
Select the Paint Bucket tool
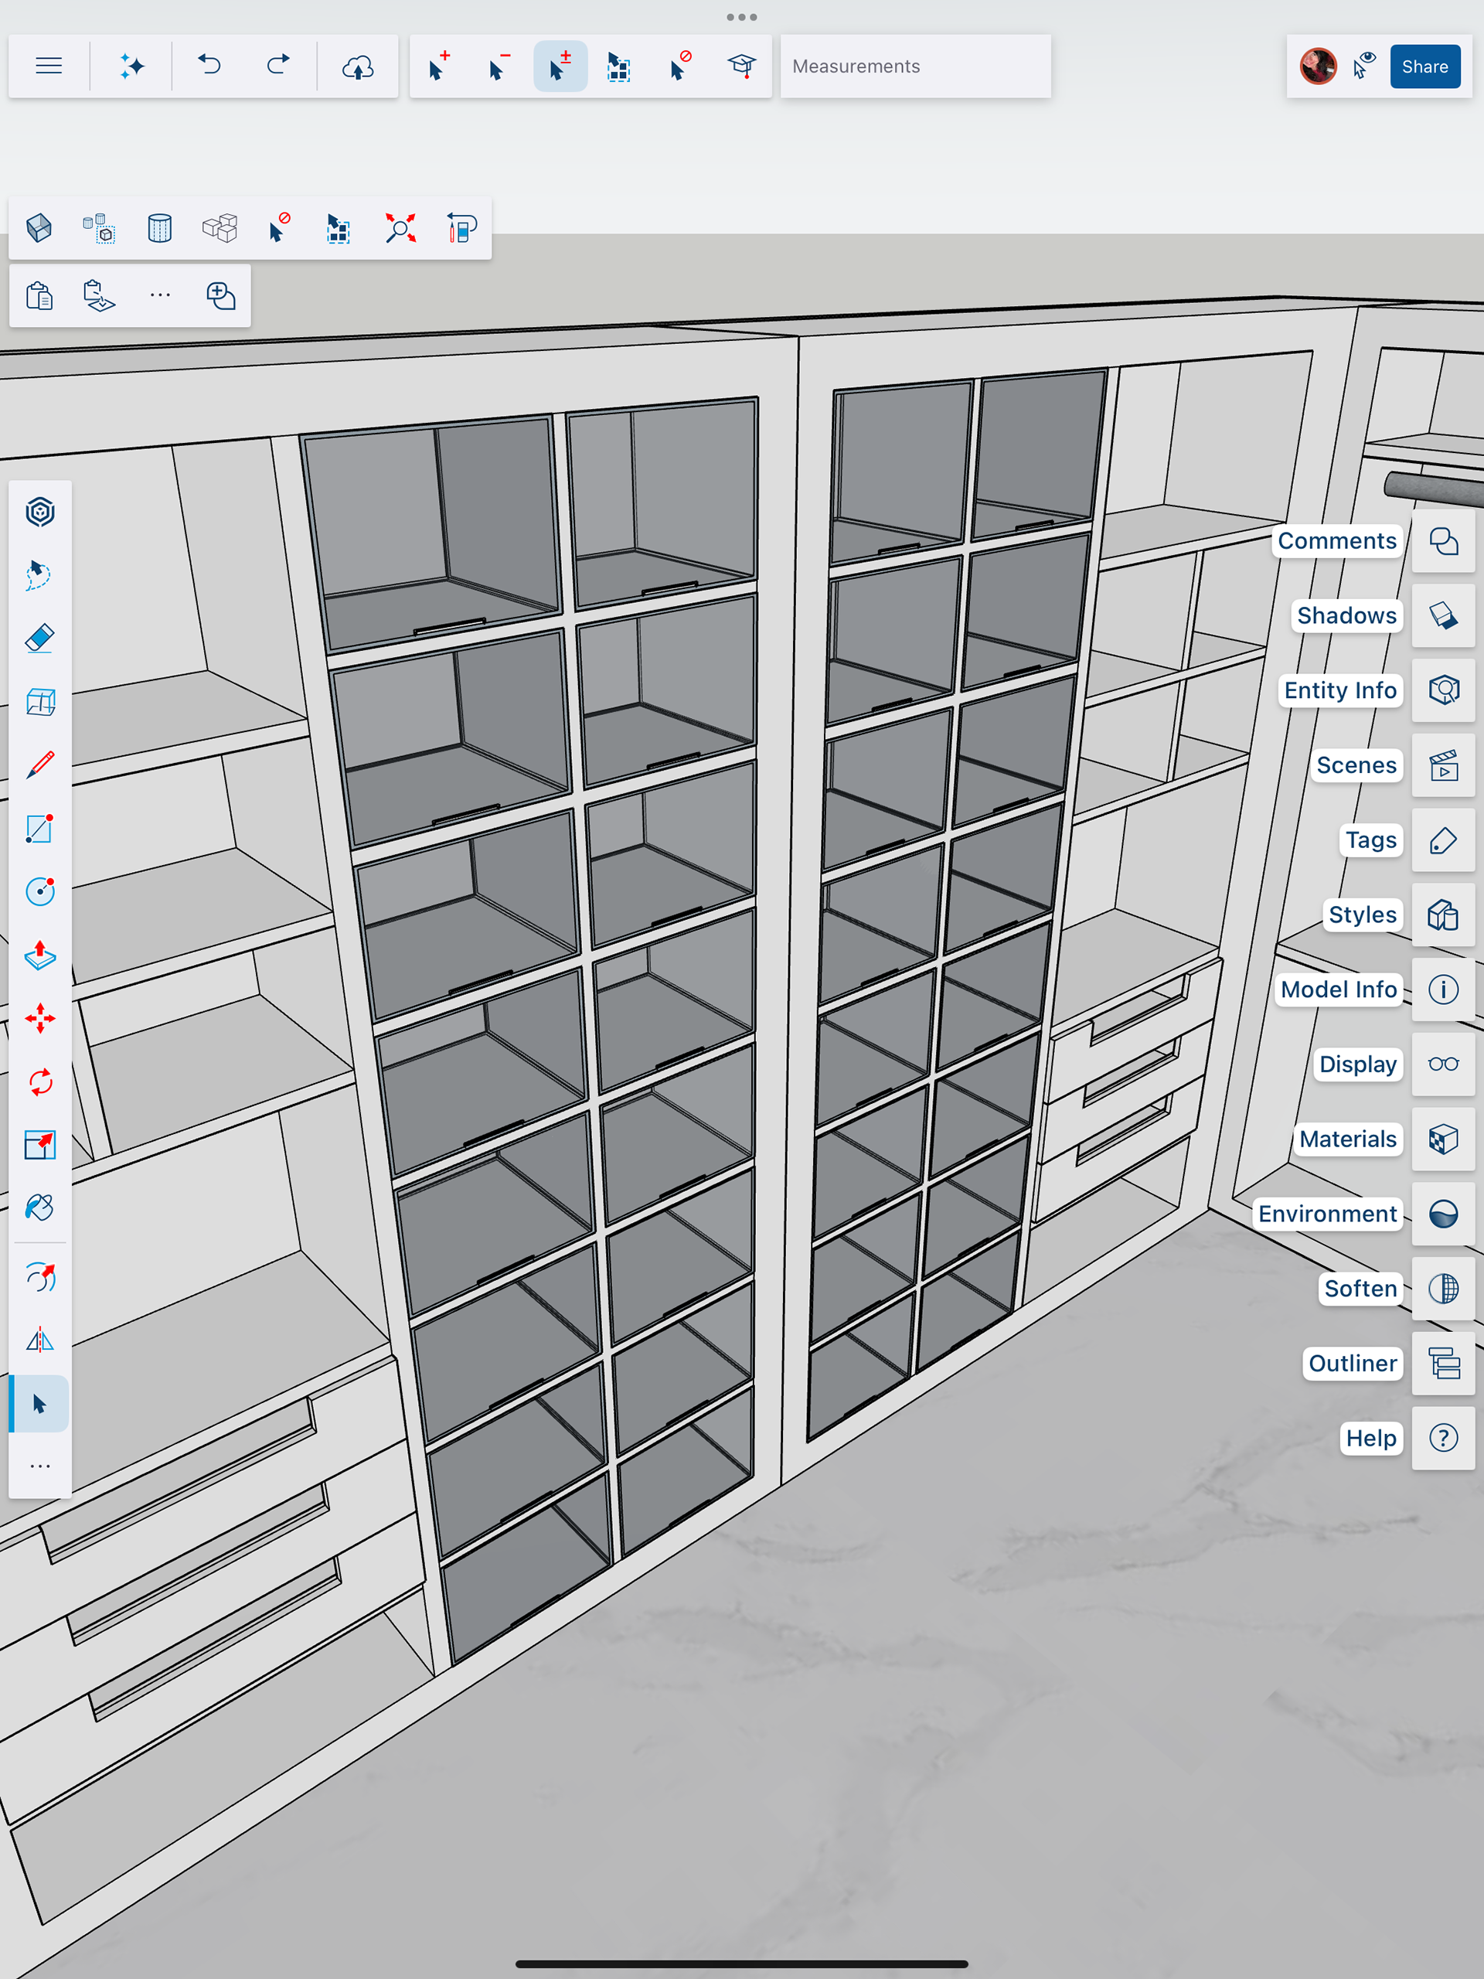[x=39, y=1207]
